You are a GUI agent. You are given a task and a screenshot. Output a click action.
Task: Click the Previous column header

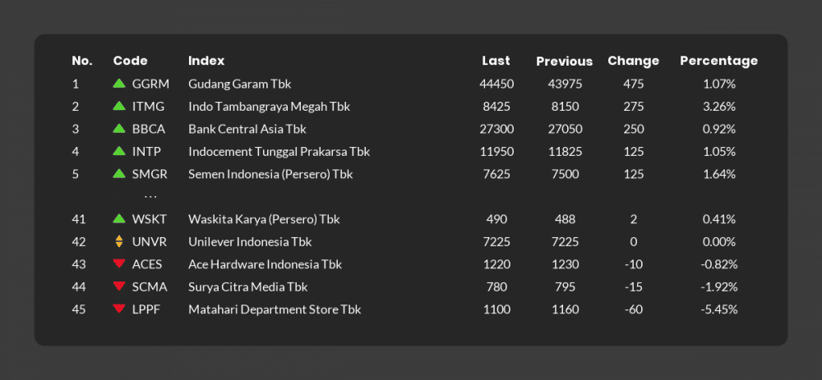pyautogui.click(x=564, y=62)
